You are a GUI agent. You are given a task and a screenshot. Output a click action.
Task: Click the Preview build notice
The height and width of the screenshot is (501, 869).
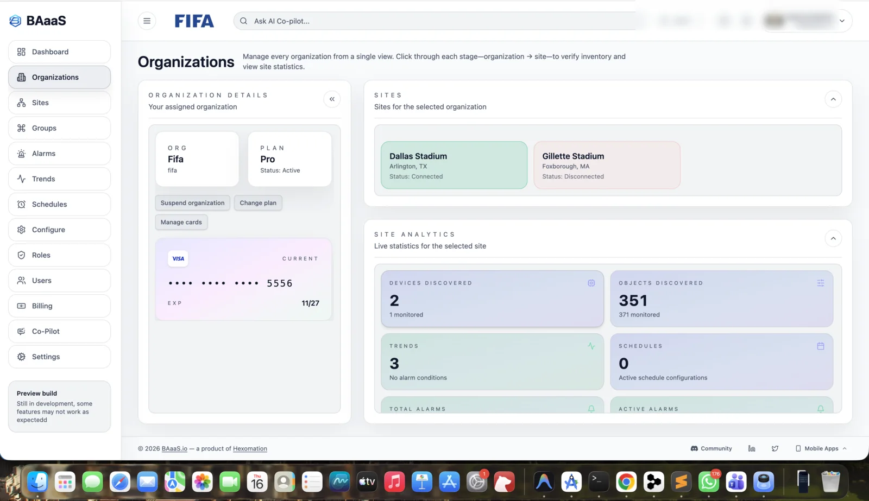point(59,407)
